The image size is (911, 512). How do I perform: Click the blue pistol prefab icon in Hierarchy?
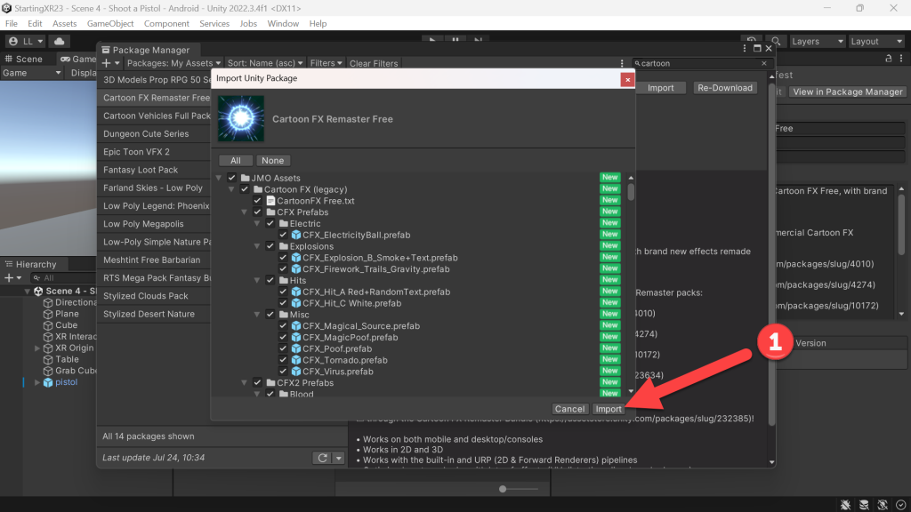[48, 382]
